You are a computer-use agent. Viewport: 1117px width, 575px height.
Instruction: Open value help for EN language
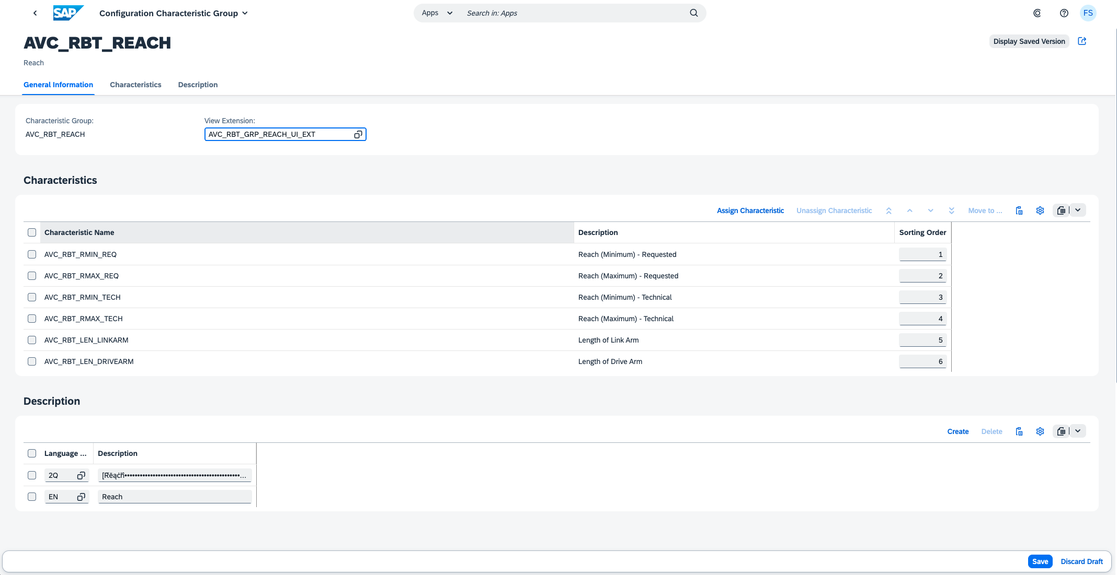click(81, 497)
